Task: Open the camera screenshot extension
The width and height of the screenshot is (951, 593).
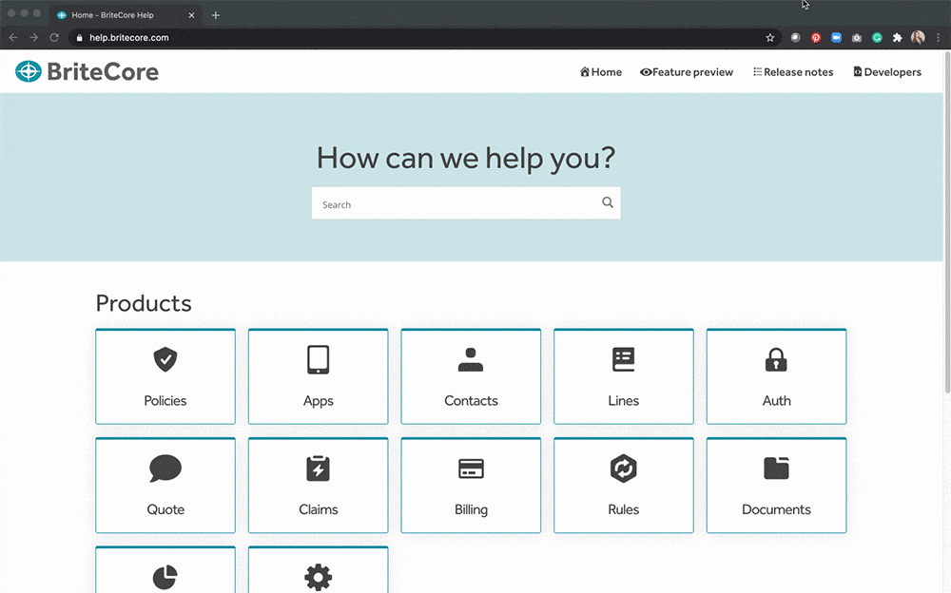Action: [857, 38]
